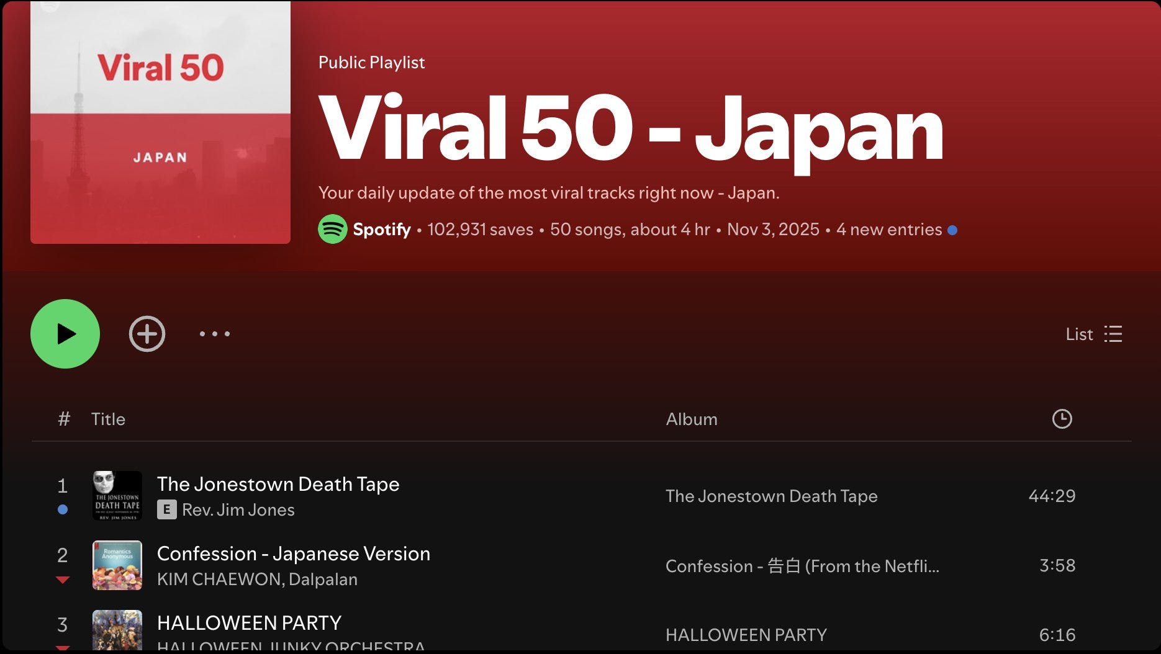Click the Confession track album art
This screenshot has width=1161, height=654.
[x=117, y=565]
